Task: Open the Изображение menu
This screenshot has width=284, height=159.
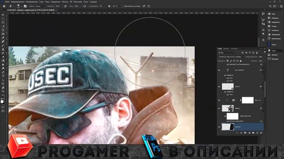Action: (32, 2)
